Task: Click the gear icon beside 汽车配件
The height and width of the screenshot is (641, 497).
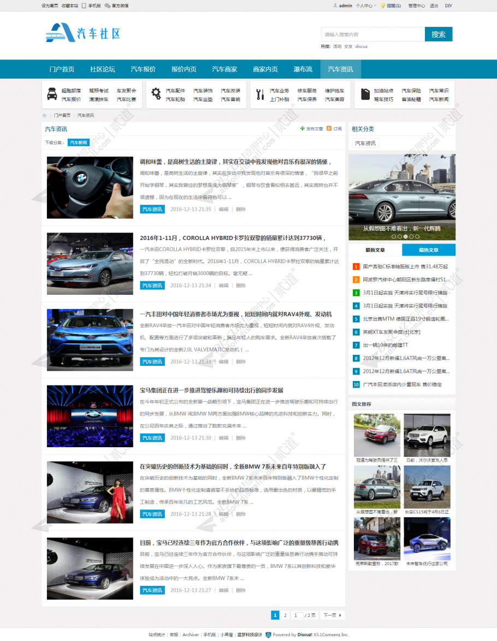Action: (156, 93)
